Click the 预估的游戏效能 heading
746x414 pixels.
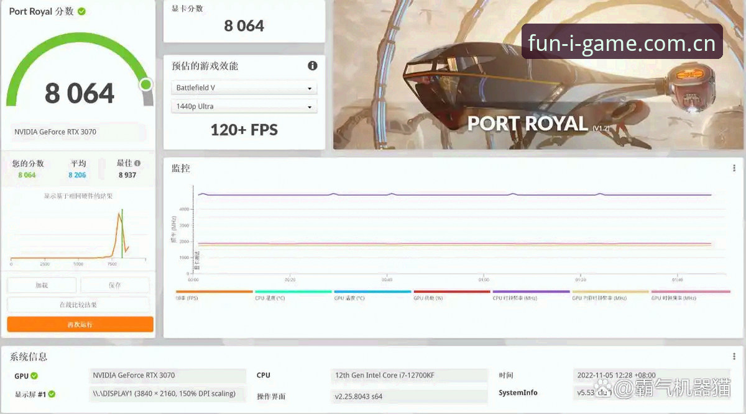(205, 66)
